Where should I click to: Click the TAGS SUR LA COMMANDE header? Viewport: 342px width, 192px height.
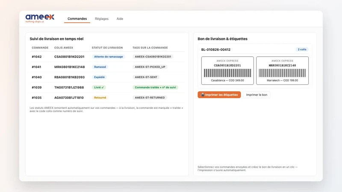(x=150, y=48)
